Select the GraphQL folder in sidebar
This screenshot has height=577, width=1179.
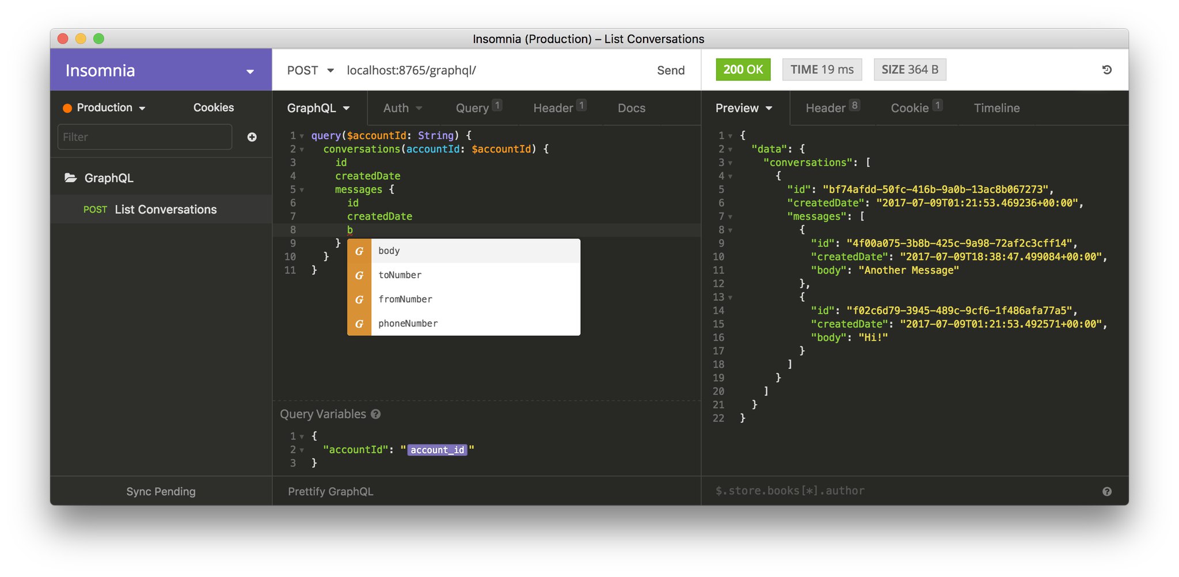click(x=161, y=178)
